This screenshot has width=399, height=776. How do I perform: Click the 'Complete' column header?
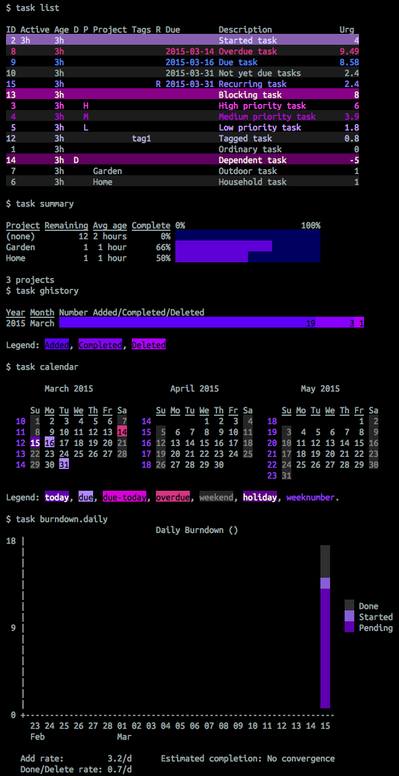click(x=151, y=225)
